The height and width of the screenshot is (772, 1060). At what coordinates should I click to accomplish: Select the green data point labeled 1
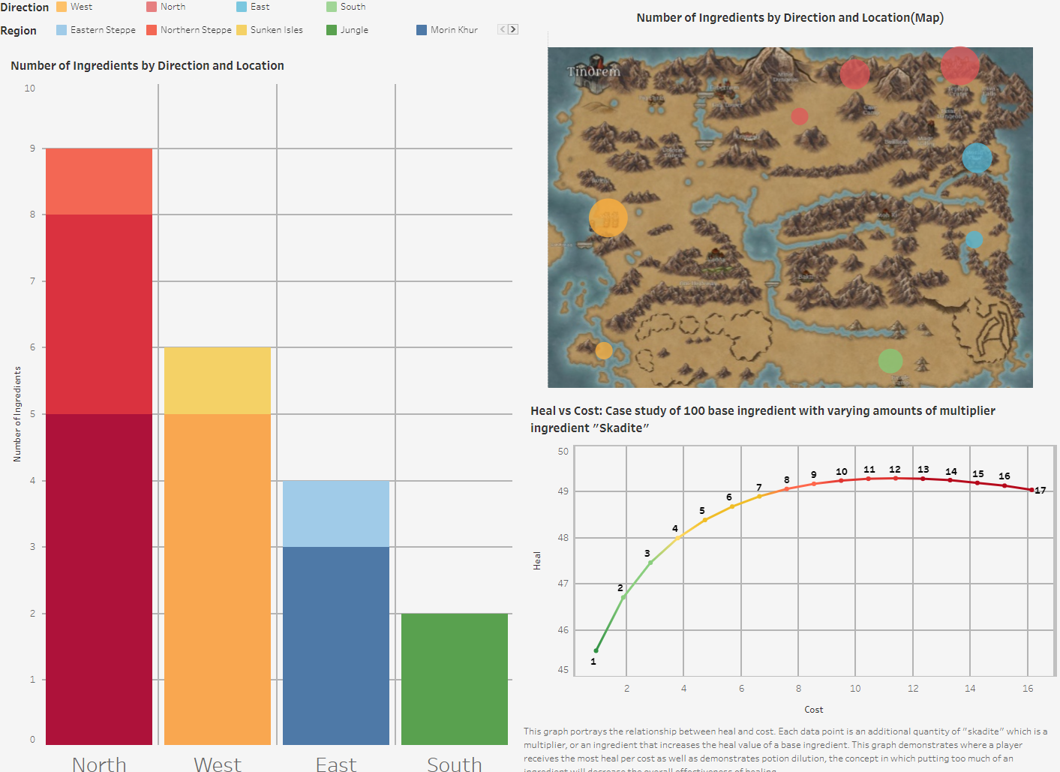pyautogui.click(x=596, y=650)
